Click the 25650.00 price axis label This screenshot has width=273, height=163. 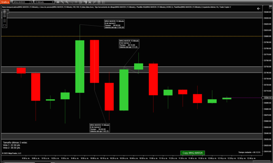[x=268, y=127]
